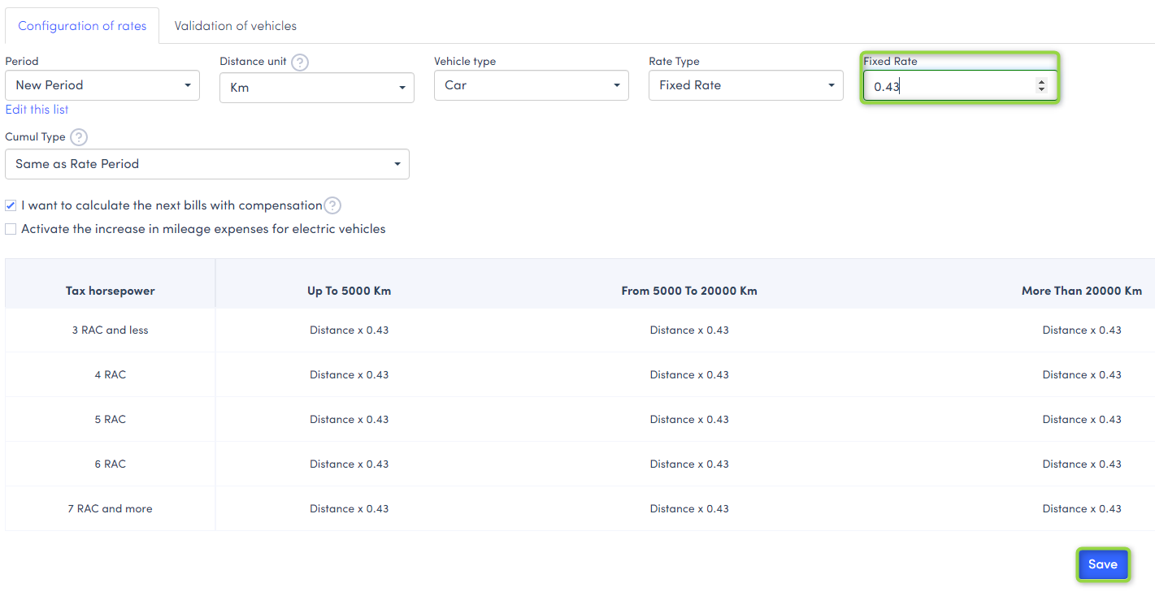This screenshot has width=1155, height=596.
Task: Click the help icon beside Distance unit
Action: [x=300, y=63]
